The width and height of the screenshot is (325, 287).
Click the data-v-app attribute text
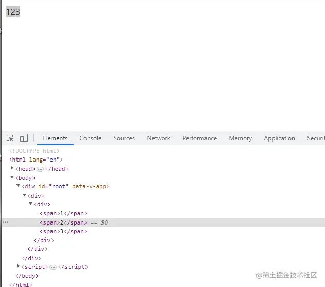pyautogui.click(x=89, y=186)
